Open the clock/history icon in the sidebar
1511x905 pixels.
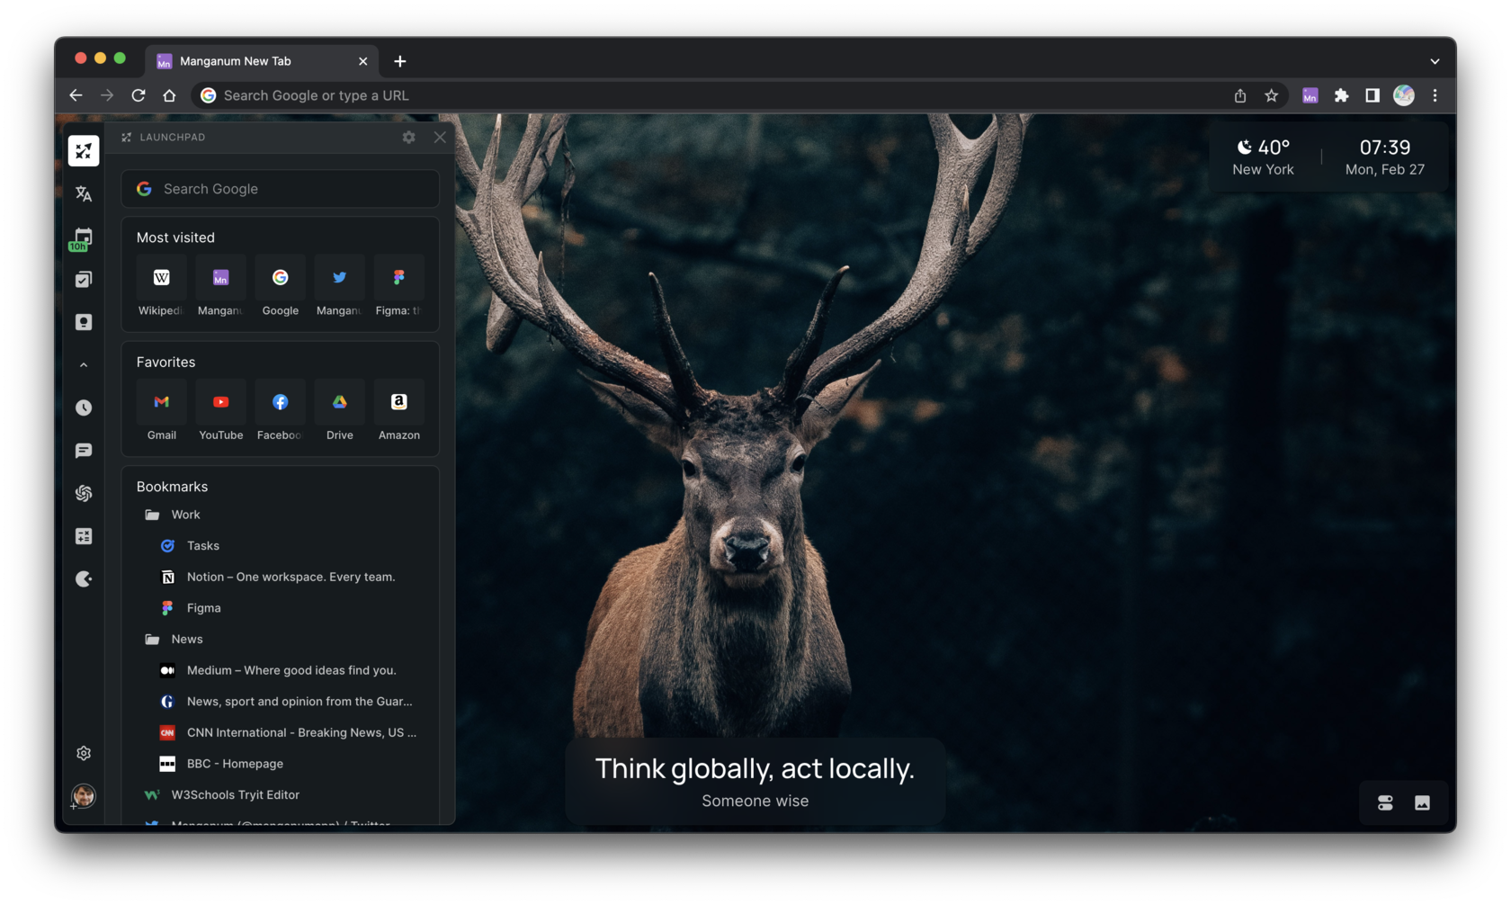click(x=83, y=407)
